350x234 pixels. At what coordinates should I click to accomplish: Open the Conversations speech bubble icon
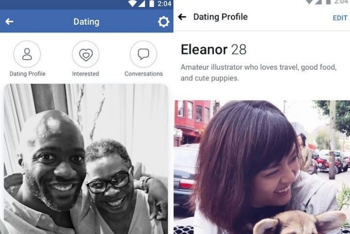click(x=143, y=54)
